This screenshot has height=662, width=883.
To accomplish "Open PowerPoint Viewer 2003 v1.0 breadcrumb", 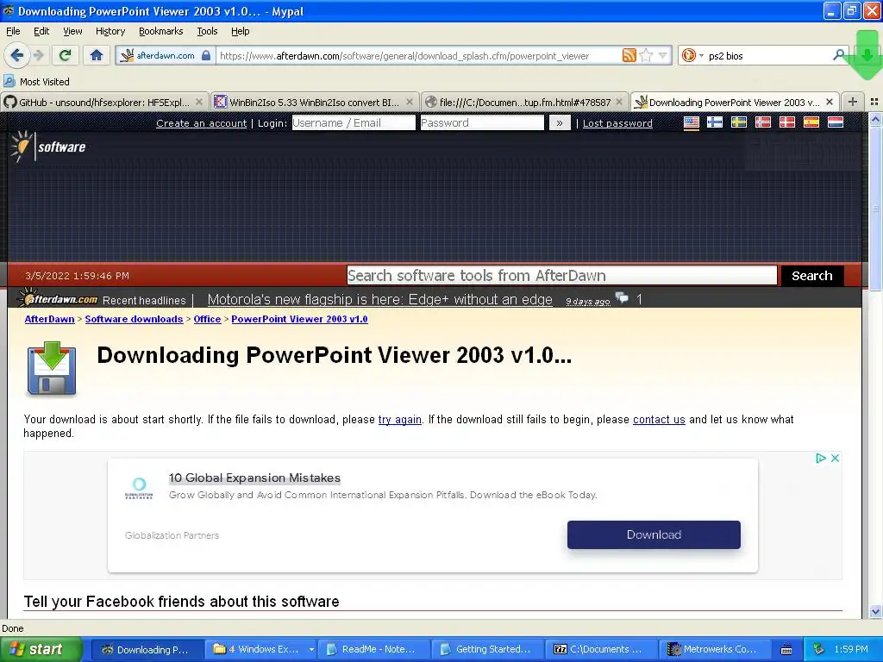I will [299, 319].
